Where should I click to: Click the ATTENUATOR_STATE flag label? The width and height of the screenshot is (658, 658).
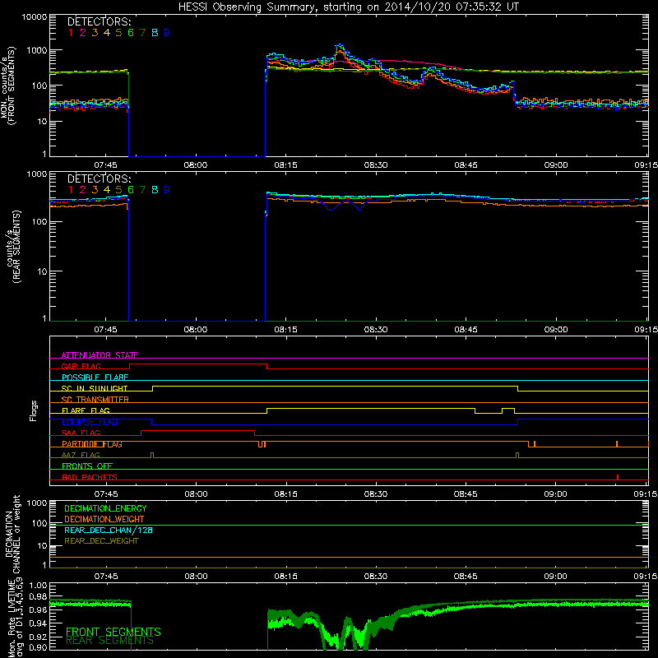coord(100,355)
